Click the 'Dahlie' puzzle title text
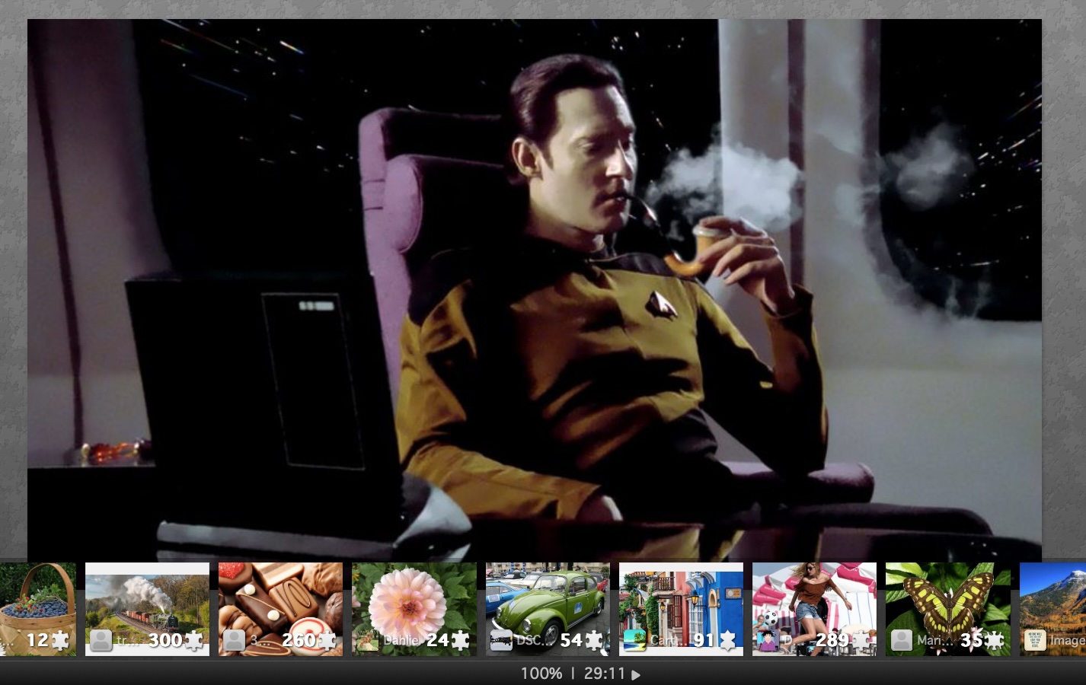The width and height of the screenshot is (1086, 685). click(x=401, y=641)
